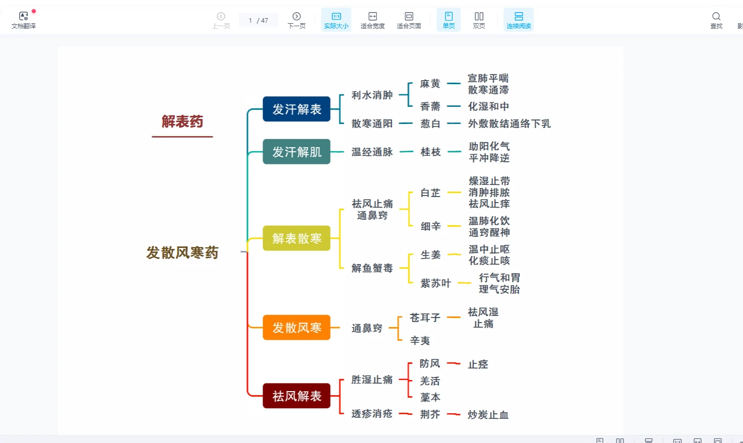Select the yellow 解表散寒 node

tap(296, 238)
